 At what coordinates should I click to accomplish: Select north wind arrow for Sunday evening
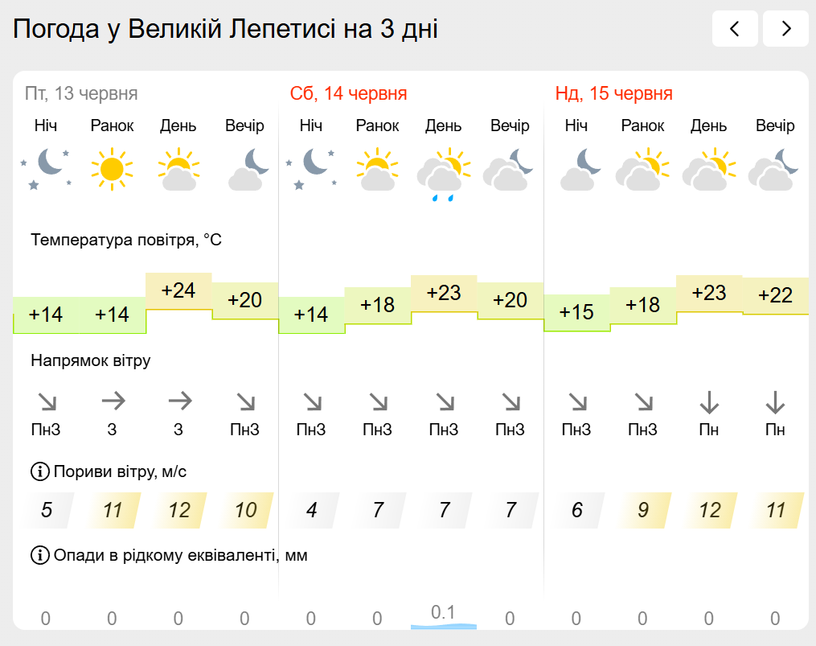pos(775,403)
